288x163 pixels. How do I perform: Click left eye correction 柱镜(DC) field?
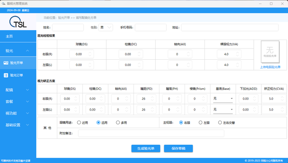point(95,110)
